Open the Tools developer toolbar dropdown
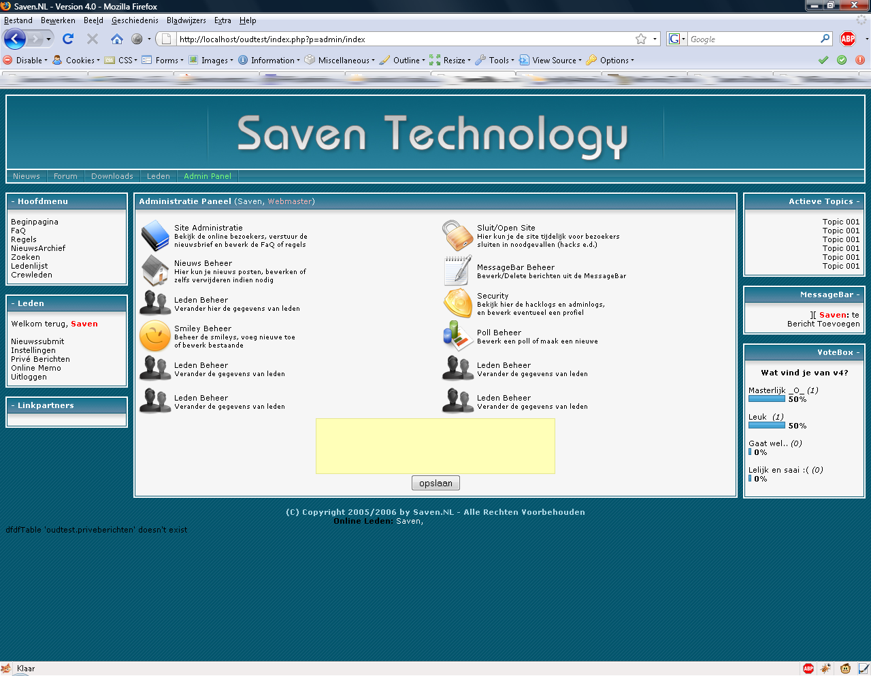 tap(495, 60)
